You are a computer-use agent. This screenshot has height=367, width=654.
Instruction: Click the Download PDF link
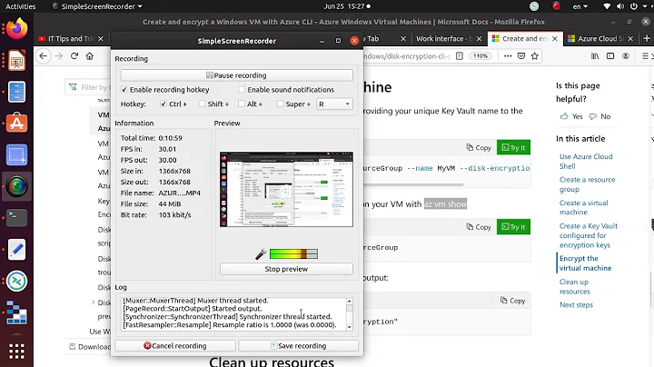click(90, 347)
